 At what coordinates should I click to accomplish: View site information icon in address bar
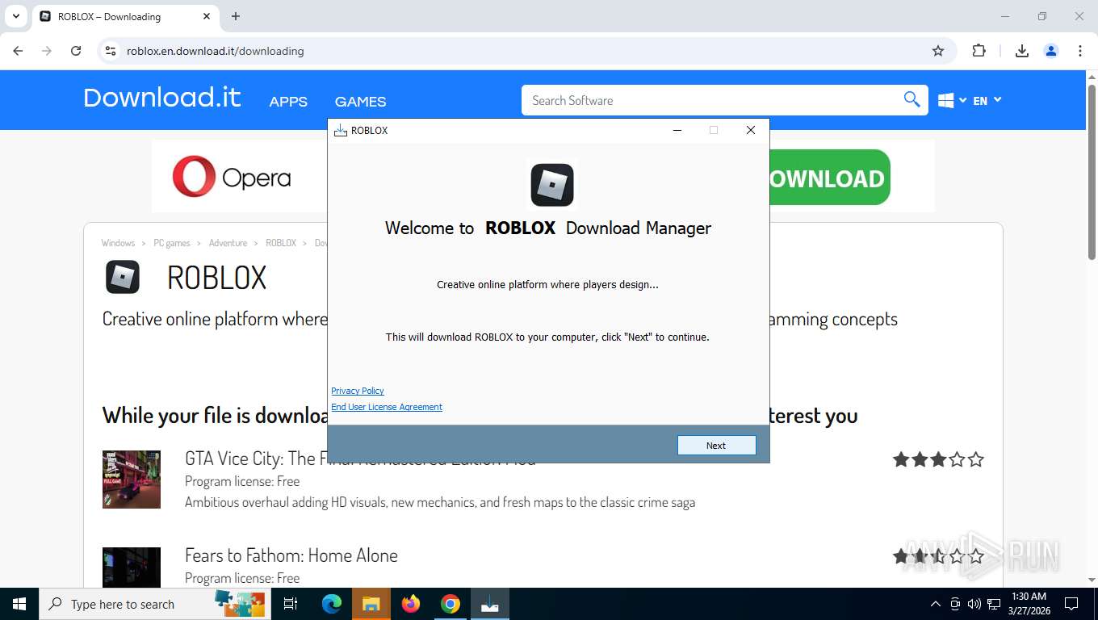pos(111,51)
